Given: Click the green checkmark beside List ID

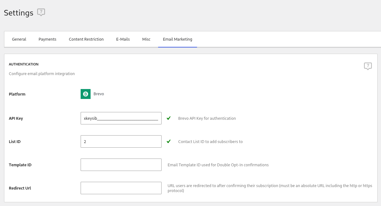Looking at the screenshot, I should pos(168,141).
